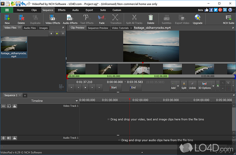Switch to Sequence Preview tab

click(98, 28)
